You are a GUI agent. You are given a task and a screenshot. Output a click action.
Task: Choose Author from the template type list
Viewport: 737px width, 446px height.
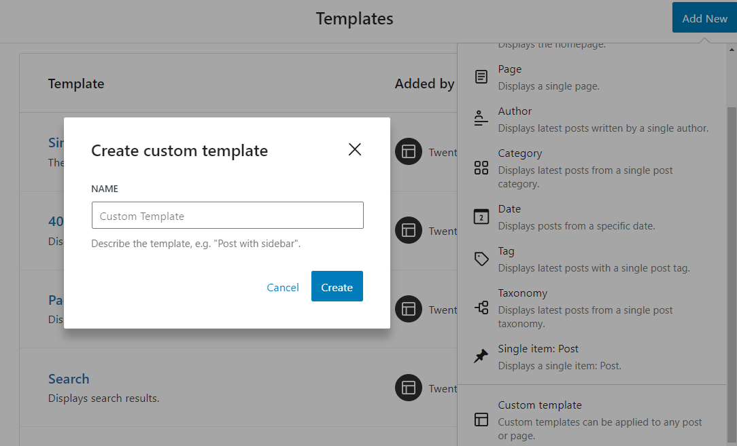pos(515,111)
